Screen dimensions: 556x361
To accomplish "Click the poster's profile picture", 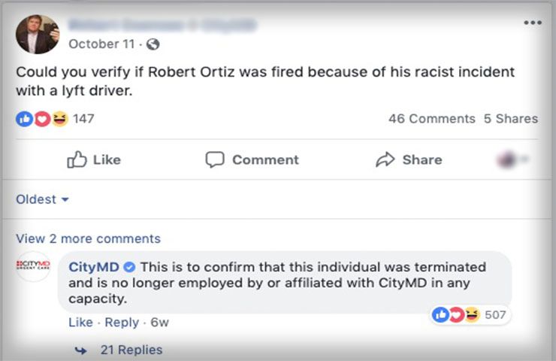I will [37, 34].
